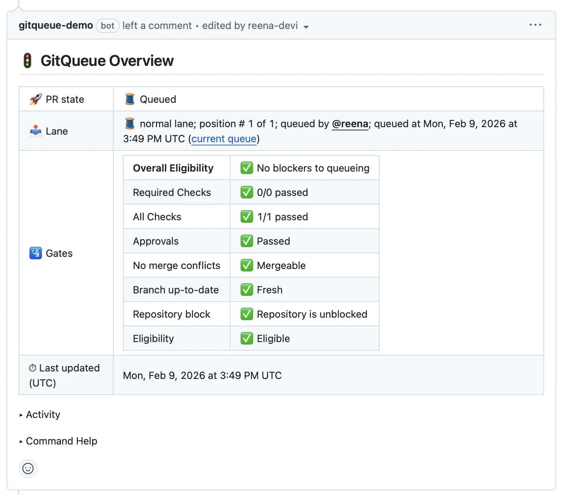Click the Approvals row label
Image resolution: width=562 pixels, height=495 pixels.
(156, 241)
